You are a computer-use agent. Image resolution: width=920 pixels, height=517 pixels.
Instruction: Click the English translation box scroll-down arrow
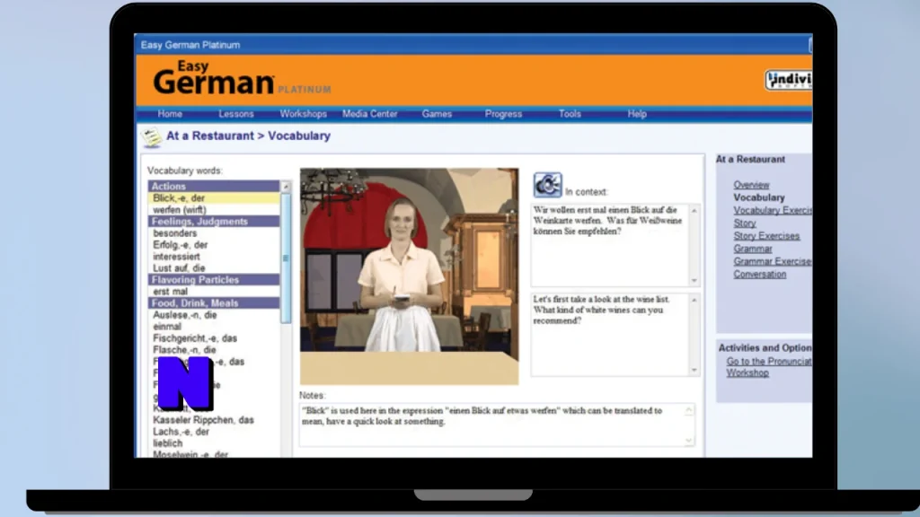(694, 370)
